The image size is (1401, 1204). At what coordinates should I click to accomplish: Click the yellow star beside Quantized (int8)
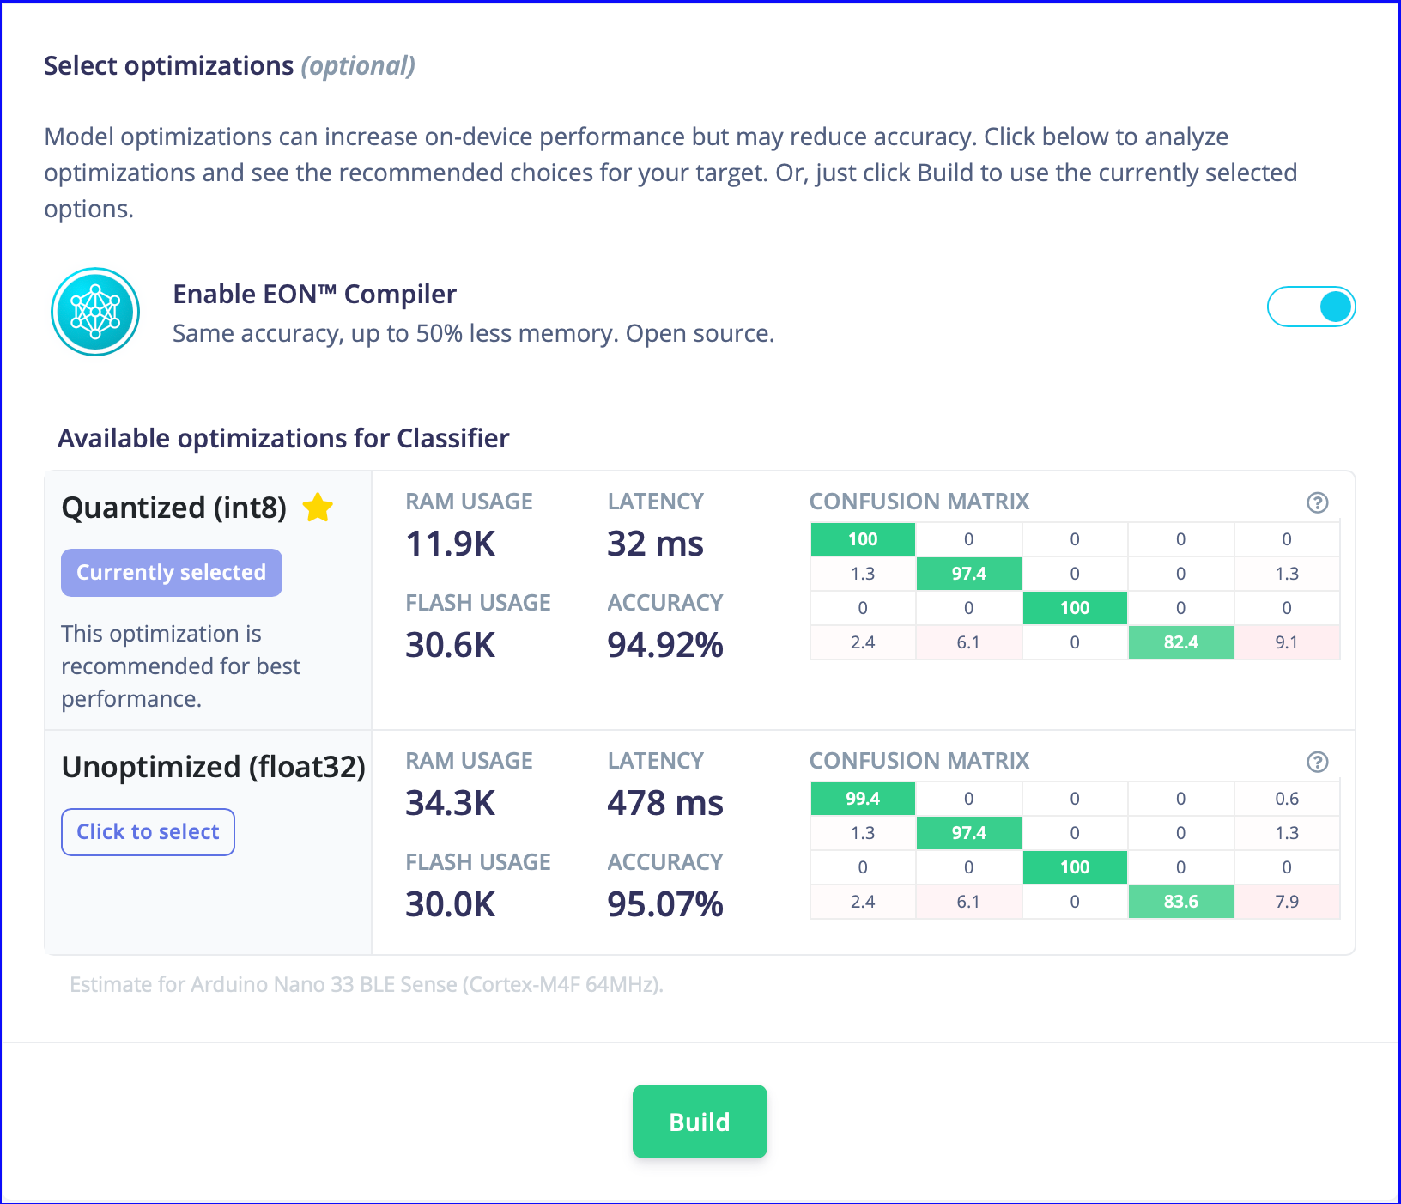(x=318, y=508)
